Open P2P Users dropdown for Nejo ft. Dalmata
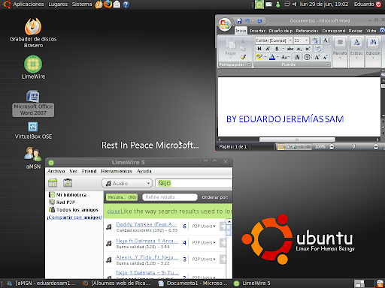Screen dimensions: 385x288 [204, 243]
